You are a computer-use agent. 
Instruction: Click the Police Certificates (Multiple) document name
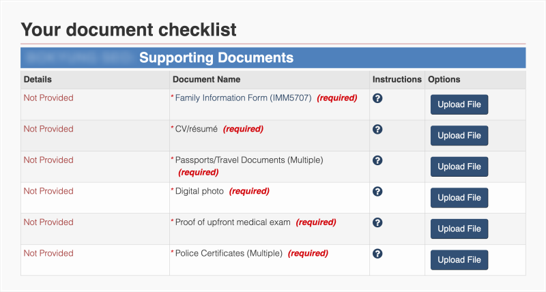[229, 254]
